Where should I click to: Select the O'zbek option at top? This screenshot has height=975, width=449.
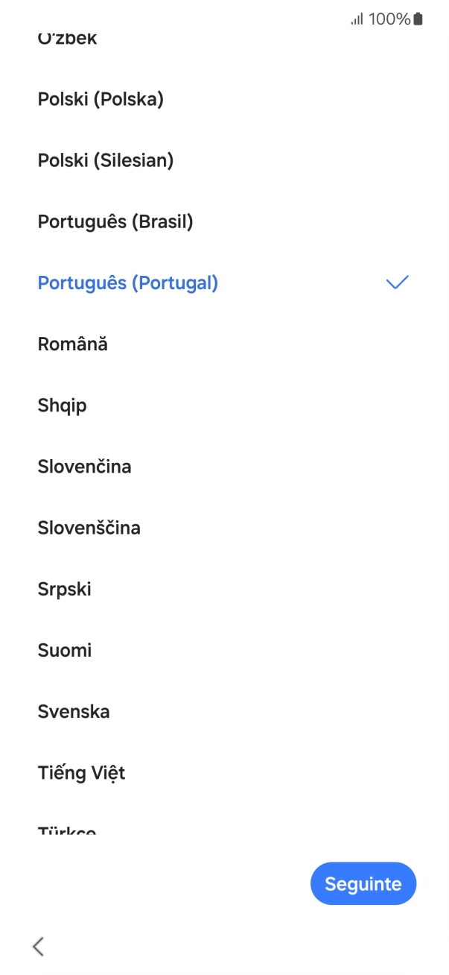point(67,37)
